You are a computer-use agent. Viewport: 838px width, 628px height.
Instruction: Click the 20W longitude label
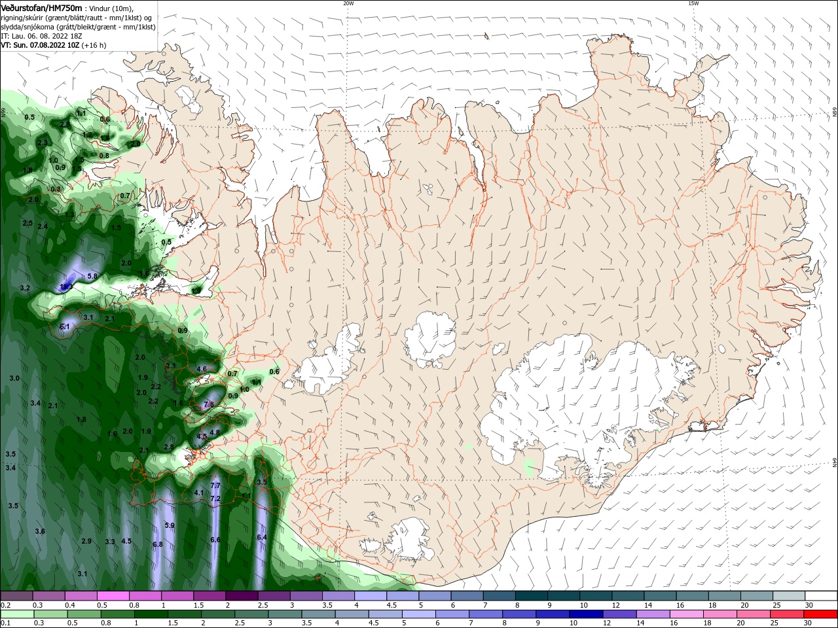tap(348, 3)
